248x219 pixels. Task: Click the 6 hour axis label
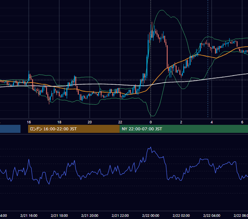(242, 122)
